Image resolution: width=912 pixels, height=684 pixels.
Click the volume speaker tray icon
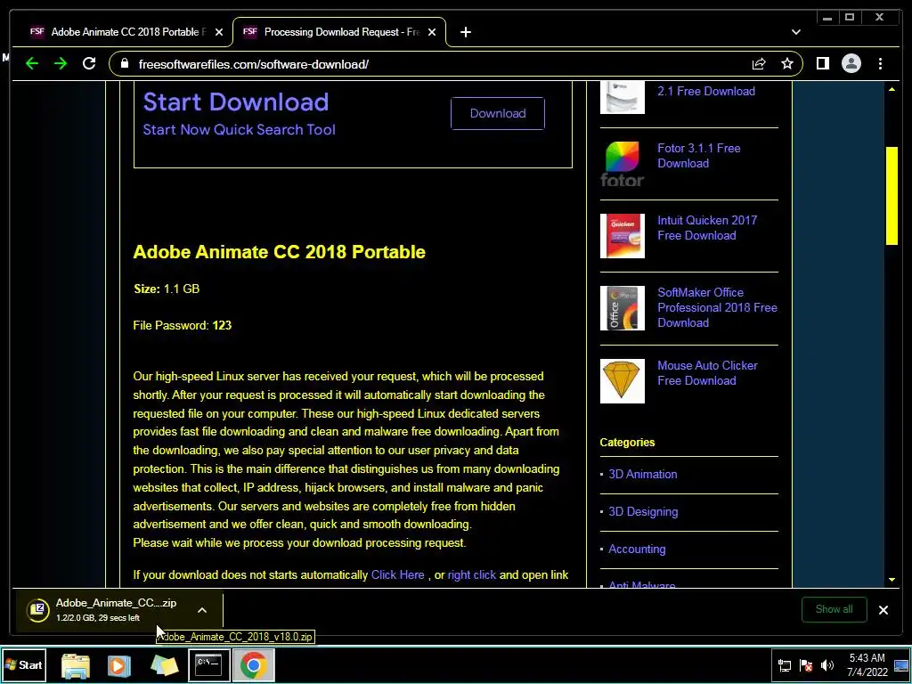click(827, 665)
